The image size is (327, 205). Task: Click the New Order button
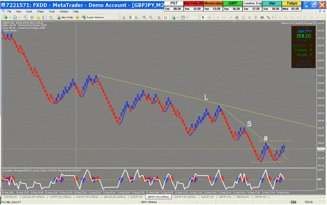pyautogui.click(x=65, y=17)
